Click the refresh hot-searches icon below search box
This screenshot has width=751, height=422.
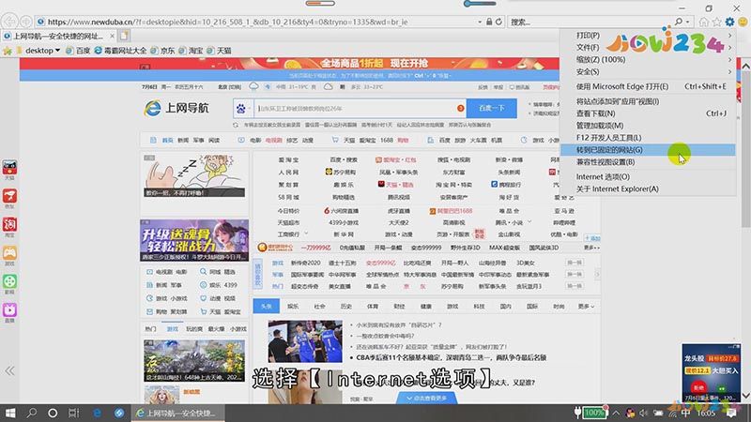pyautogui.click(x=236, y=125)
